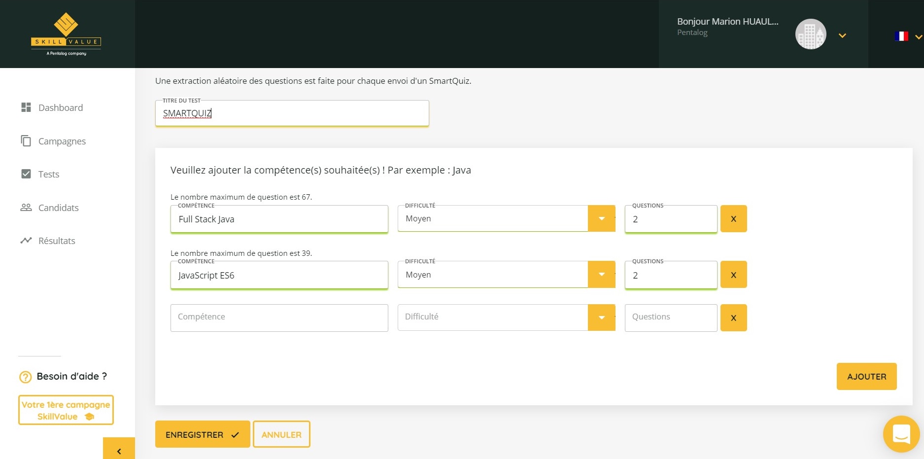Click the ANNULER button

click(281, 434)
